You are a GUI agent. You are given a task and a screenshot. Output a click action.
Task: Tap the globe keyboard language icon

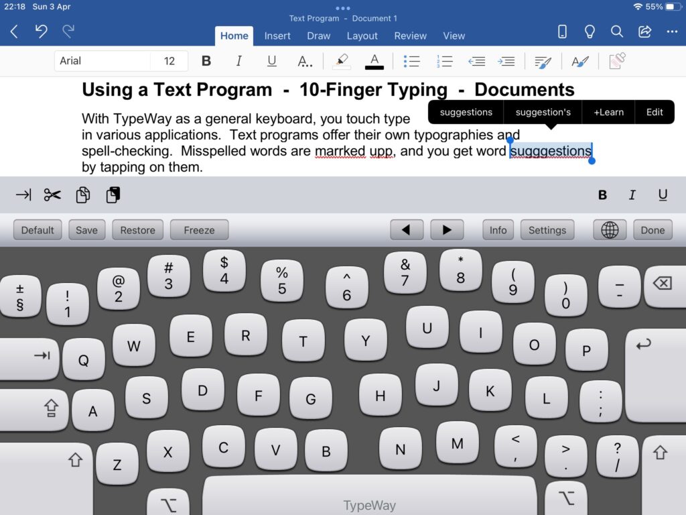pyautogui.click(x=610, y=230)
